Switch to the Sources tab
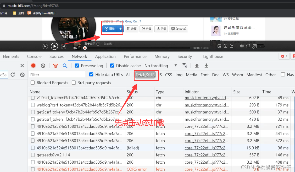This screenshot has width=295, height=172. pos(57,57)
